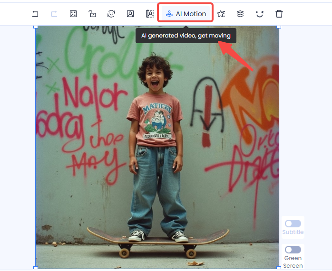This screenshot has height=271, width=332.
Task: Click the undo arrow icon
Action: coord(35,14)
